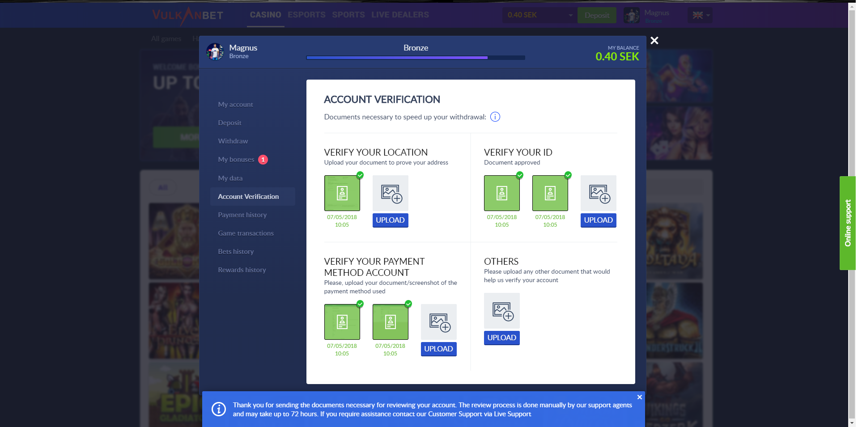Click the green Deposit button in header
The width and height of the screenshot is (858, 427).
597,15
